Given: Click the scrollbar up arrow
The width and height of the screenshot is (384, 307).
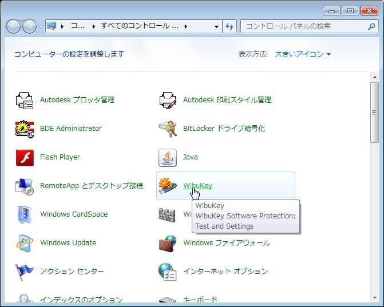Looking at the screenshot, I should point(375,77).
